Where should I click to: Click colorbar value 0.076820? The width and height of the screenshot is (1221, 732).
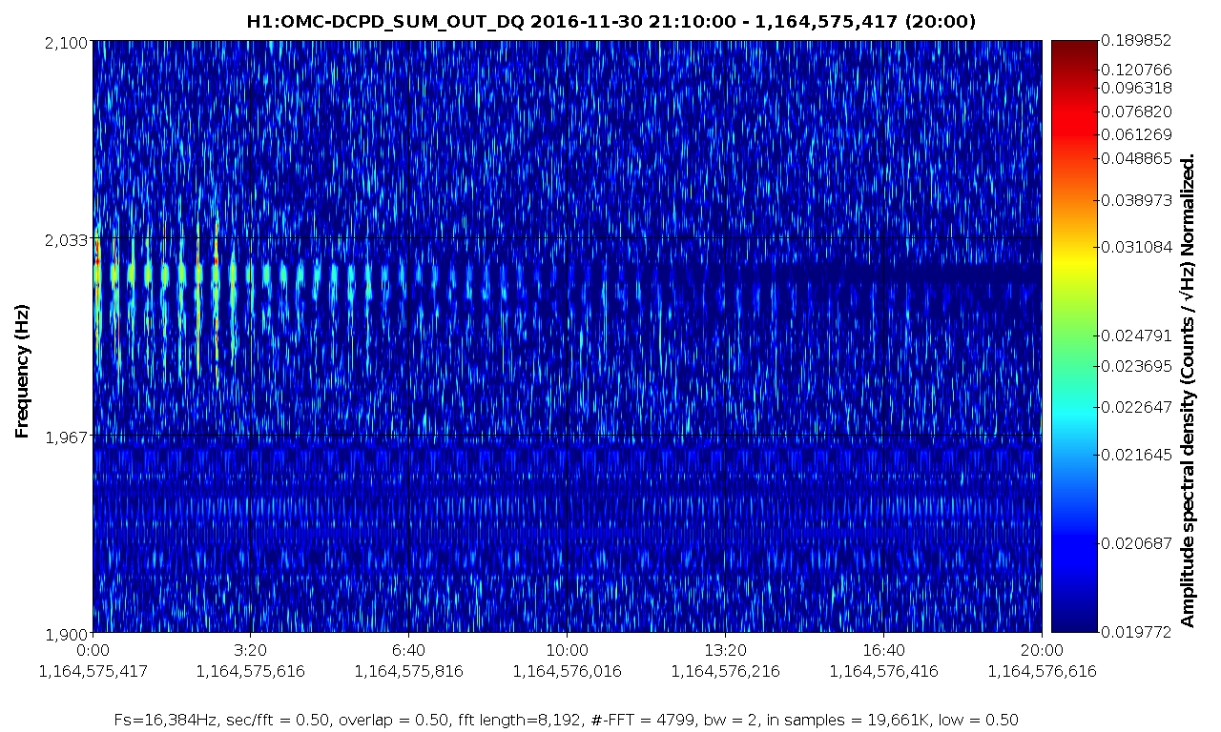click(1136, 111)
